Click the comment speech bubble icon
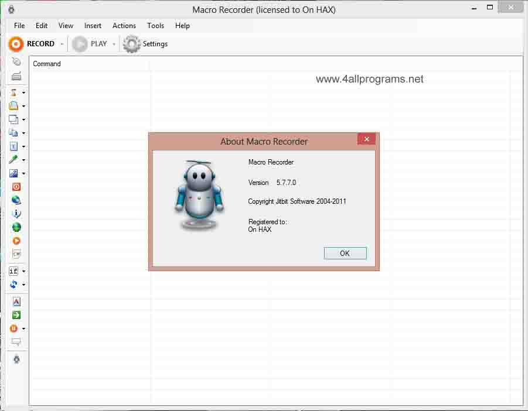This screenshot has width=528, height=411. point(16,342)
